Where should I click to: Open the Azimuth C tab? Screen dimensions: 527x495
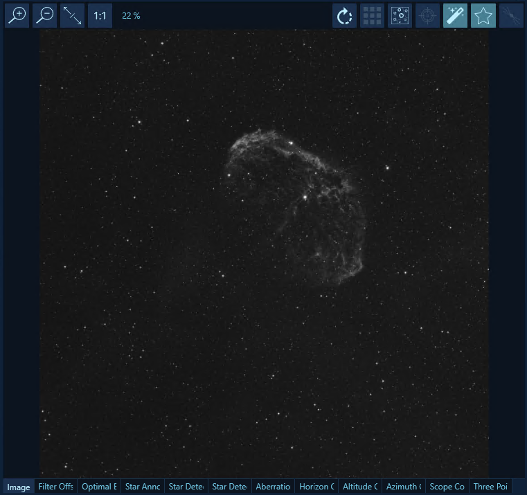tap(404, 487)
